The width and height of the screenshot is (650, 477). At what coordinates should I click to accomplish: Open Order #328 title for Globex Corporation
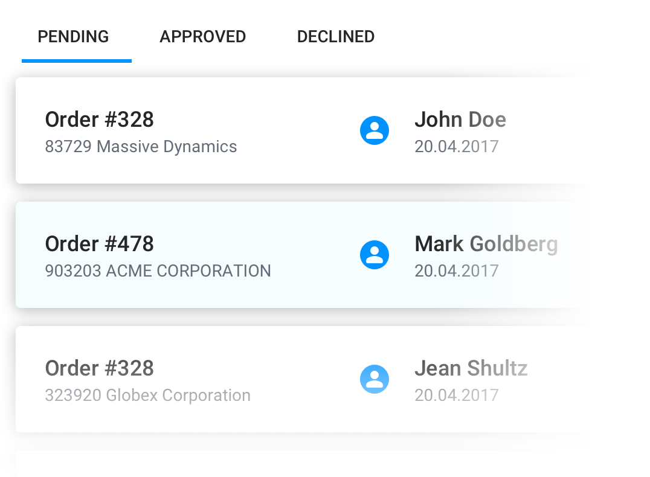(x=100, y=368)
